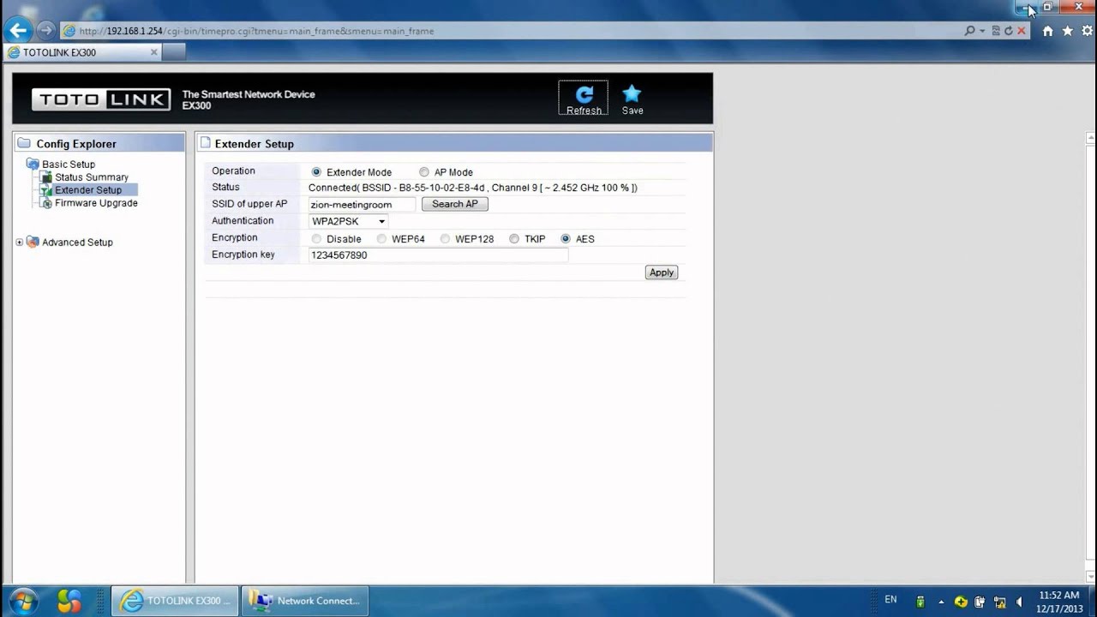Click the page vertical scrollbar down arrow
Image resolution: width=1097 pixels, height=617 pixels.
point(1091,576)
